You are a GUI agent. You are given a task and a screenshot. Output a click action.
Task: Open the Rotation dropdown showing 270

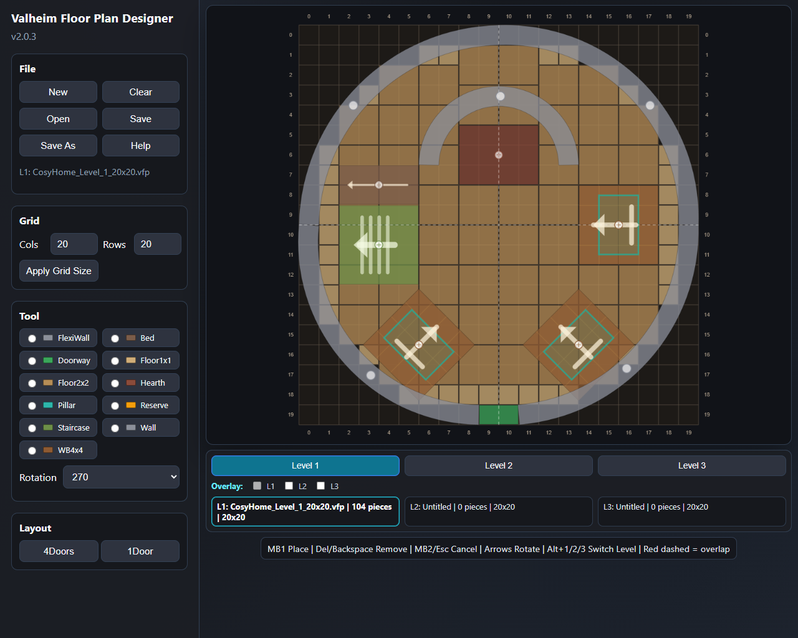click(121, 477)
